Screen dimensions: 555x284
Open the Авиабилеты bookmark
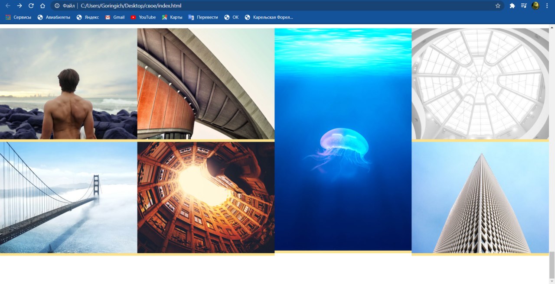click(54, 17)
